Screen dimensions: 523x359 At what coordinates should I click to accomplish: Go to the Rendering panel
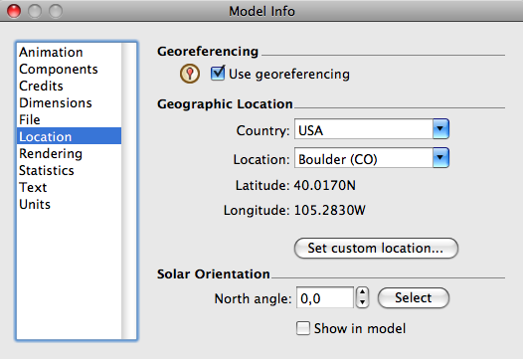pos(69,153)
